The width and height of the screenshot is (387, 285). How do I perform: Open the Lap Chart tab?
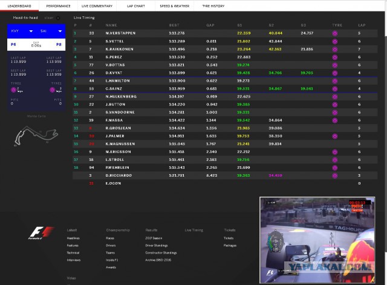[135, 6]
